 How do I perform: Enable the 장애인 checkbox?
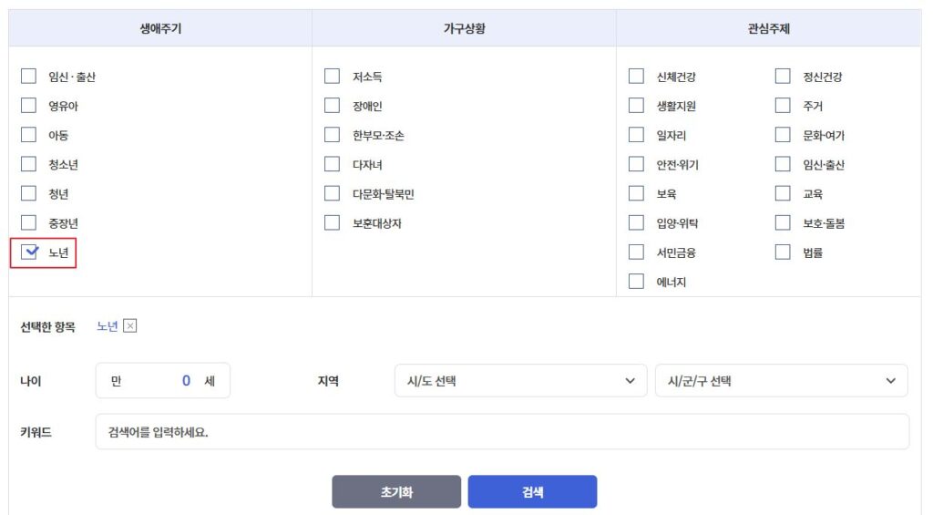pos(333,106)
